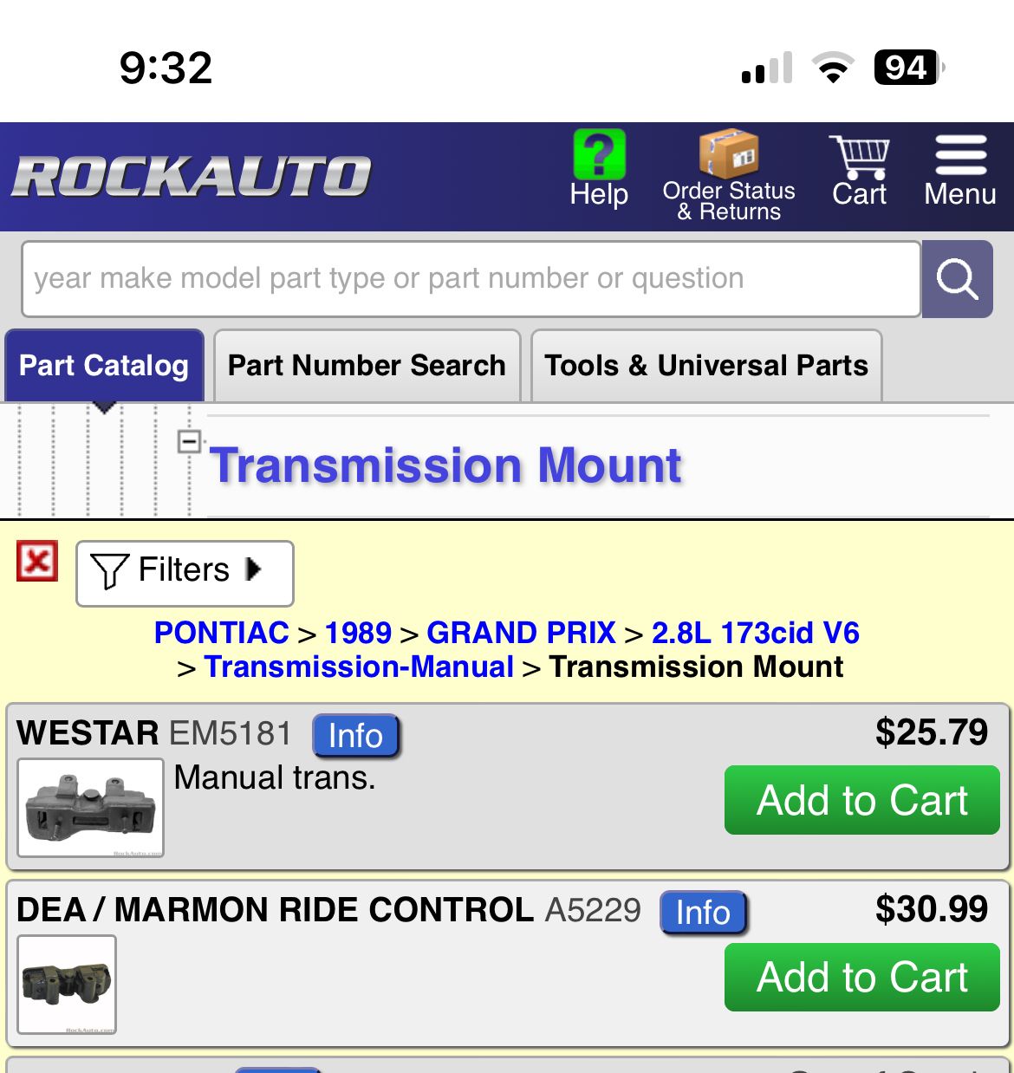The height and width of the screenshot is (1073, 1014).
Task: Open Info for DEA A5229 mount
Action: (703, 913)
